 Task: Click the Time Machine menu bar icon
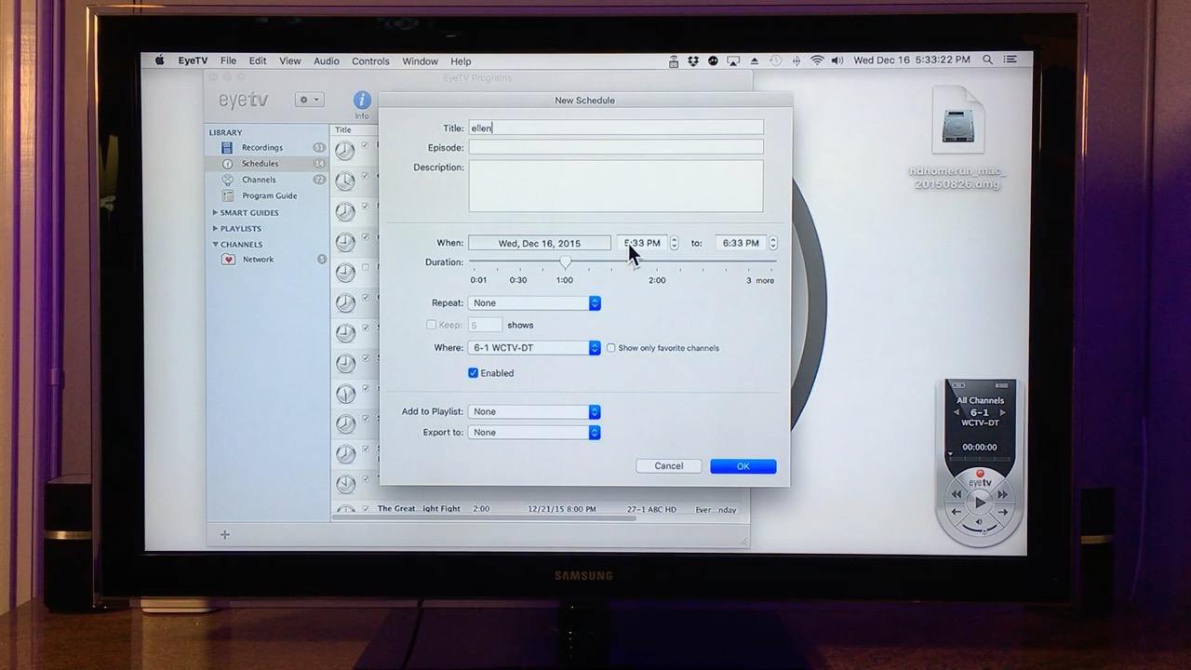pos(775,60)
